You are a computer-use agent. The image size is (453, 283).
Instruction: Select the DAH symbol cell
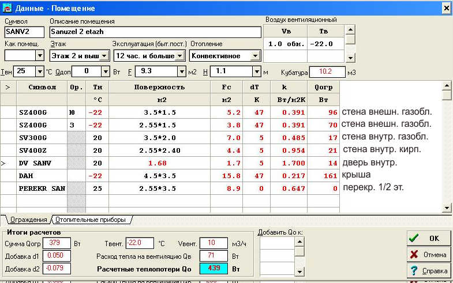point(42,176)
